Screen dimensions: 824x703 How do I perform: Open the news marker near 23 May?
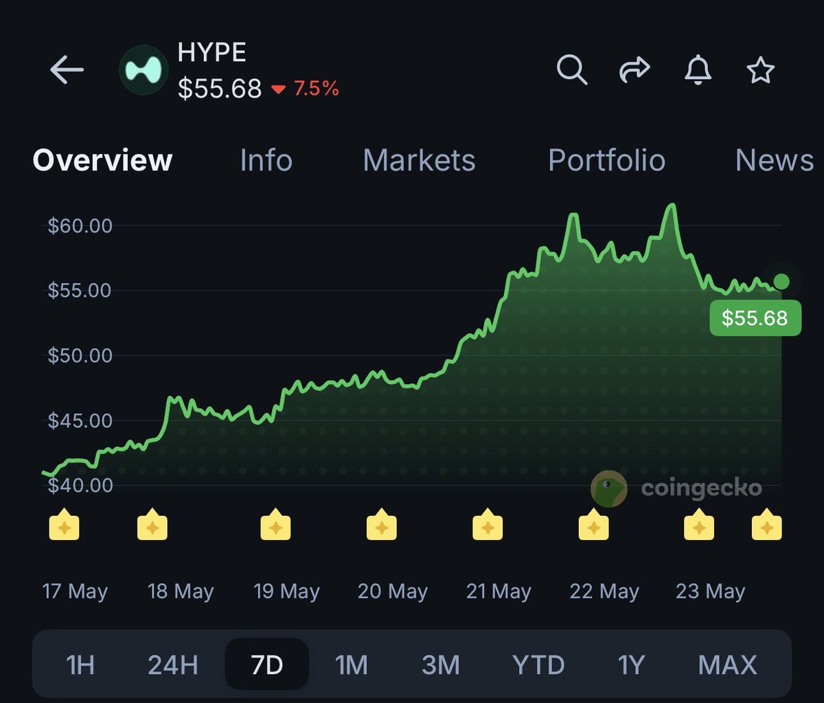pyautogui.click(x=699, y=525)
